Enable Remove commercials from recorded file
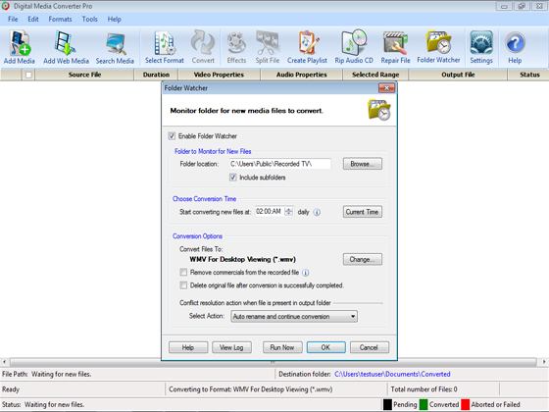 click(183, 273)
